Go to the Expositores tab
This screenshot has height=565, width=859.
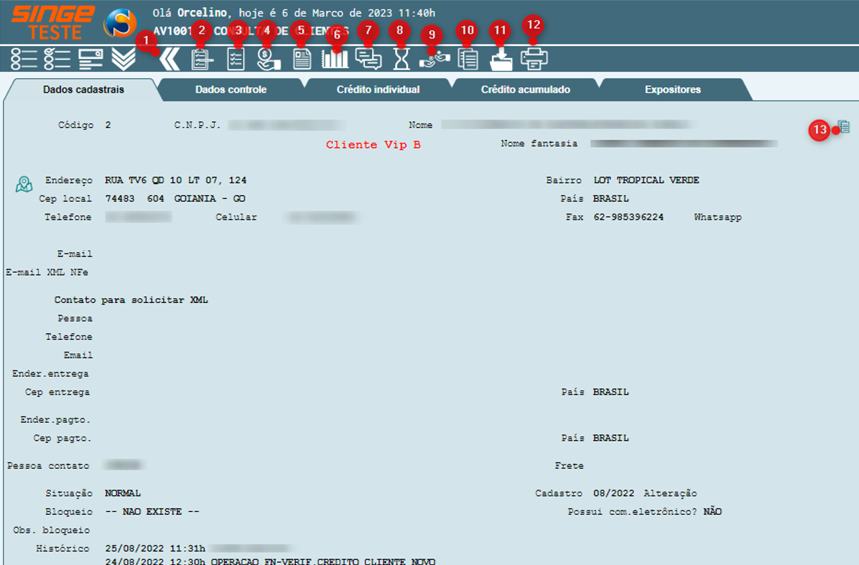click(672, 90)
